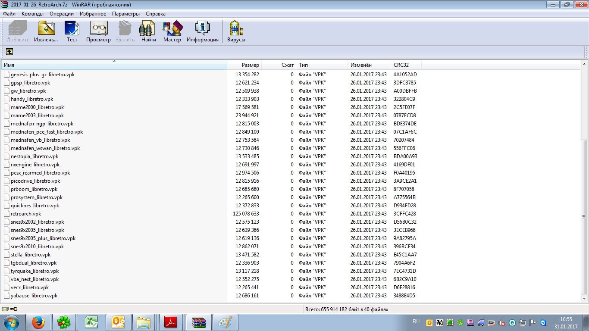The height and width of the screenshot is (331, 589).
Task: Go up one folder level
Action: coord(9,52)
